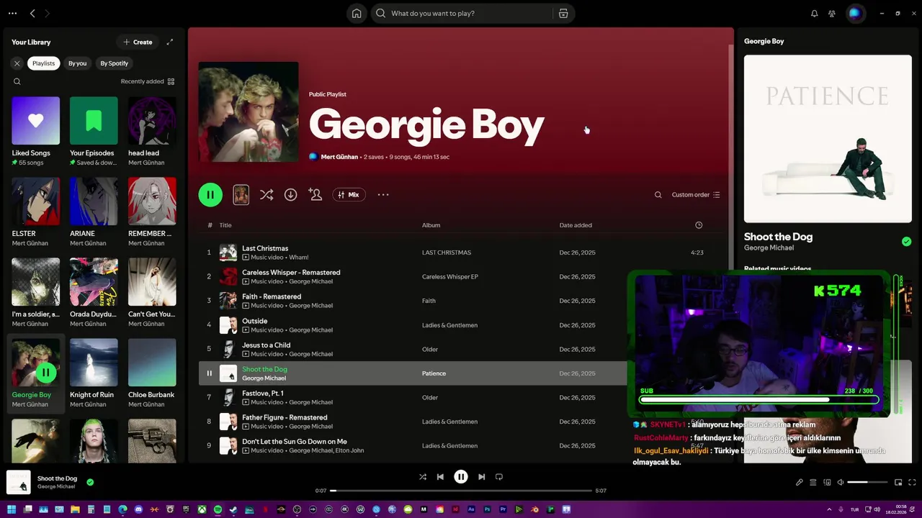
Task: Adjust the volume slider
Action: pyautogui.click(x=867, y=482)
